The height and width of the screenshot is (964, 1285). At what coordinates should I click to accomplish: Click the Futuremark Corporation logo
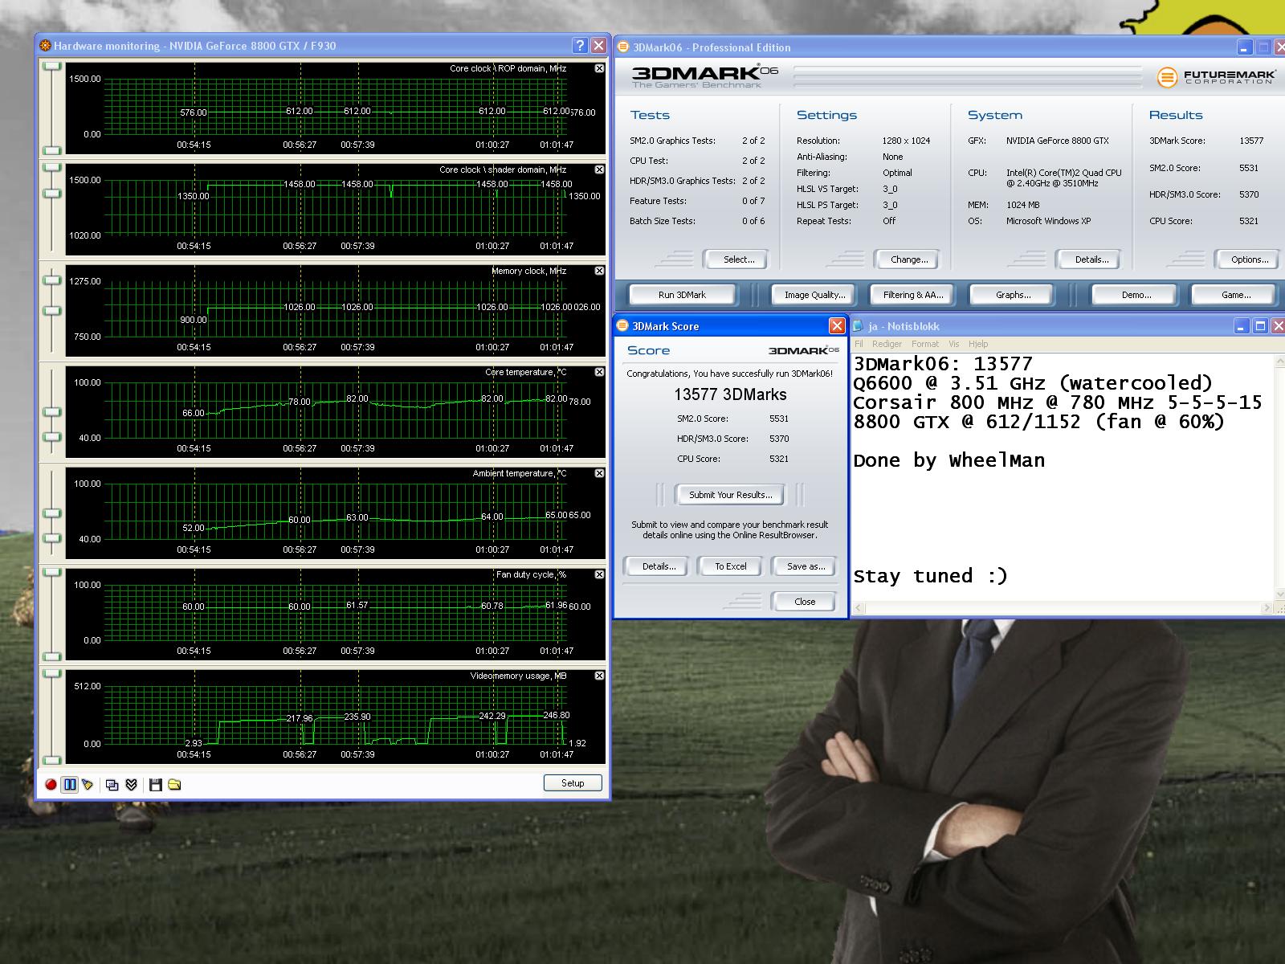tap(1215, 77)
